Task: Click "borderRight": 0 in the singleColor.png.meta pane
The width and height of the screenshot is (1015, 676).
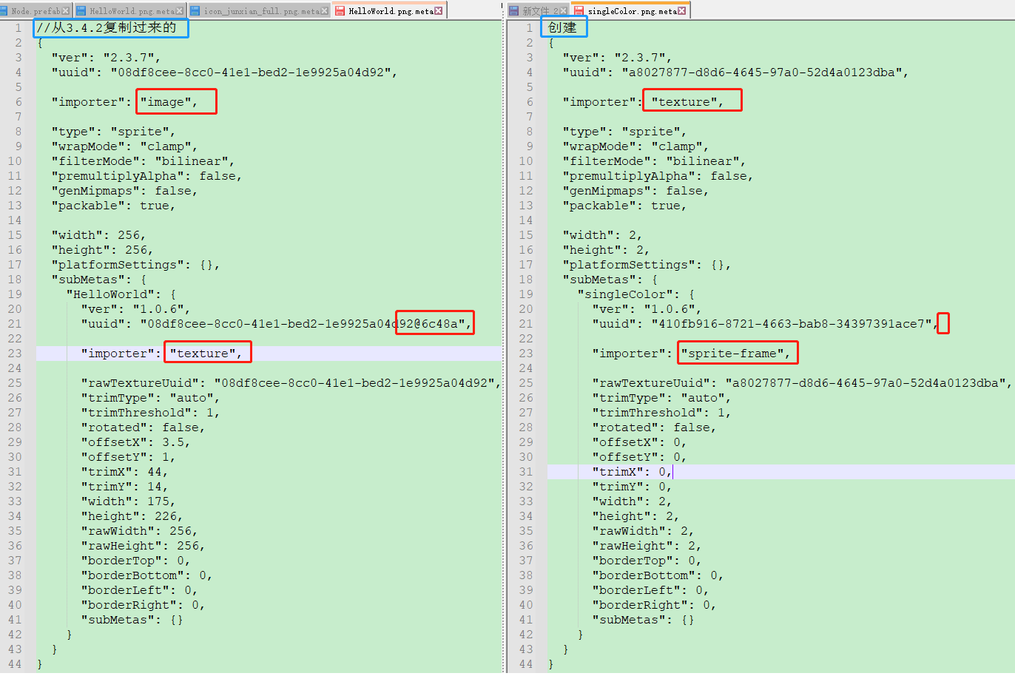Action: [655, 605]
